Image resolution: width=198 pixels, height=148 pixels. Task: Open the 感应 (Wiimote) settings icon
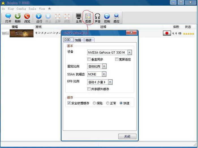(116, 18)
